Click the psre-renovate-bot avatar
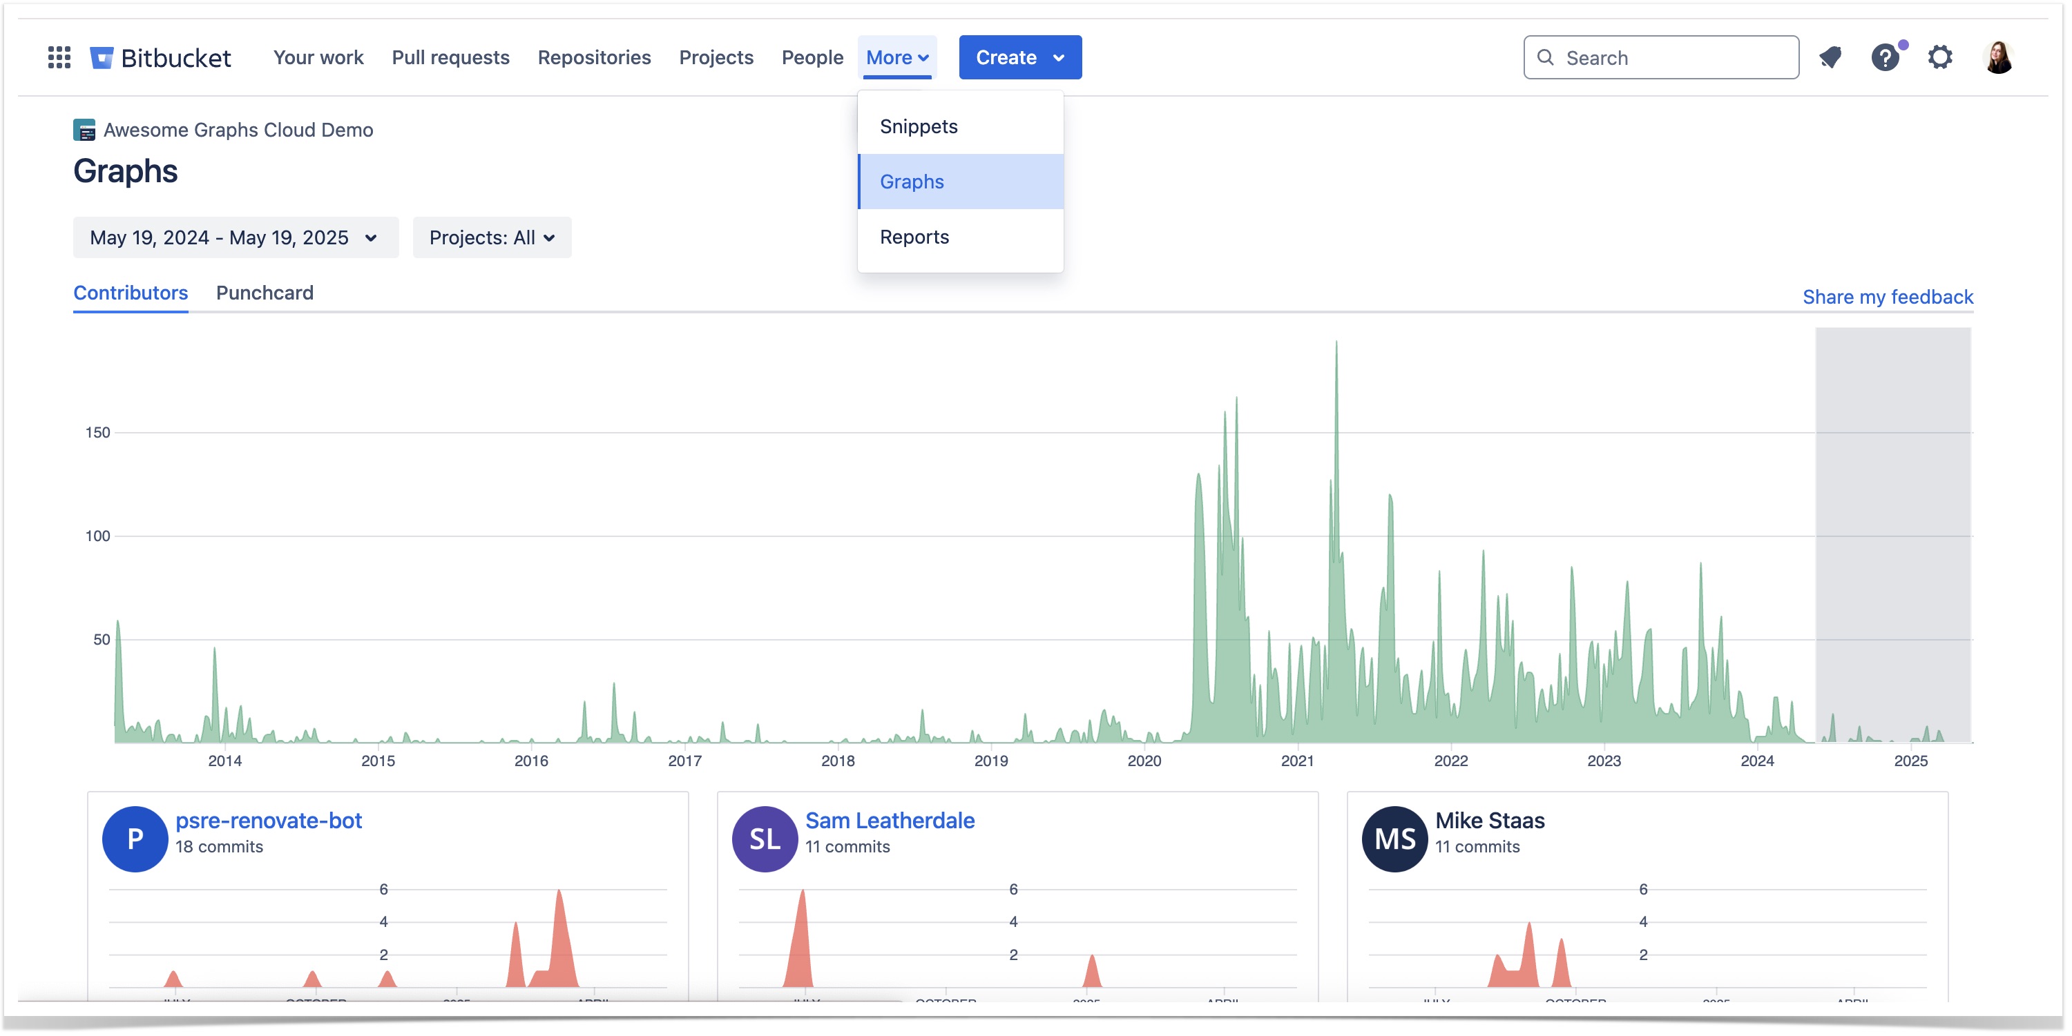Image resolution: width=2072 pixels, height=1036 pixels. coord(135,839)
